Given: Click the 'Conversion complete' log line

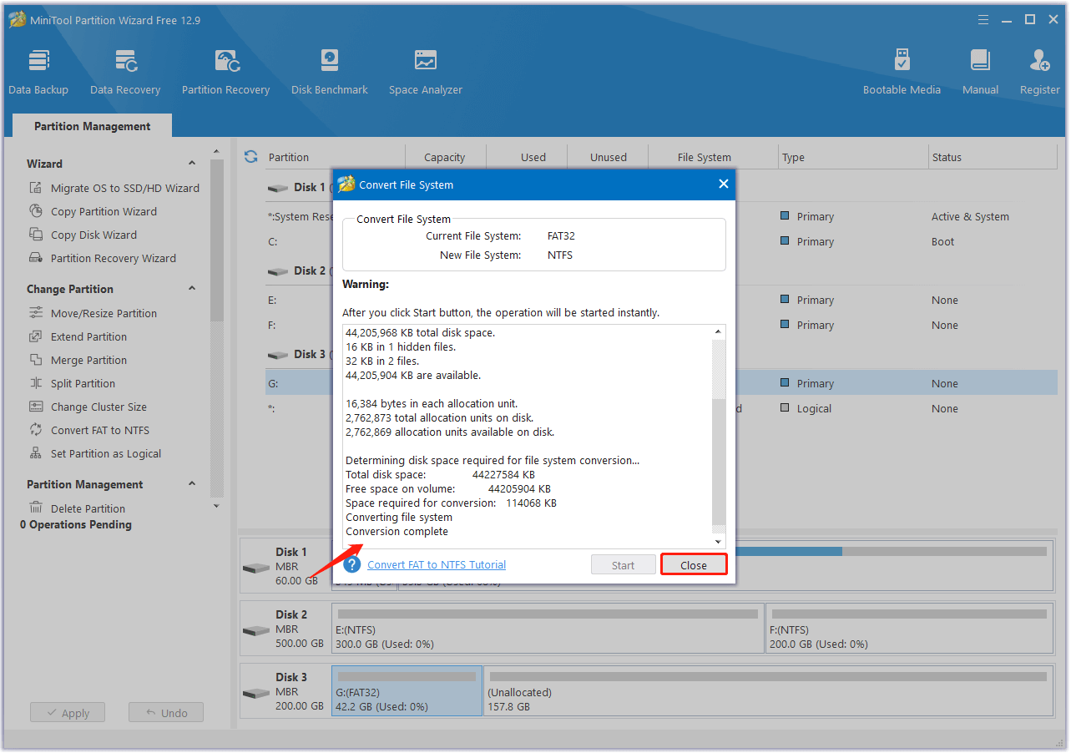Looking at the screenshot, I should click(397, 531).
